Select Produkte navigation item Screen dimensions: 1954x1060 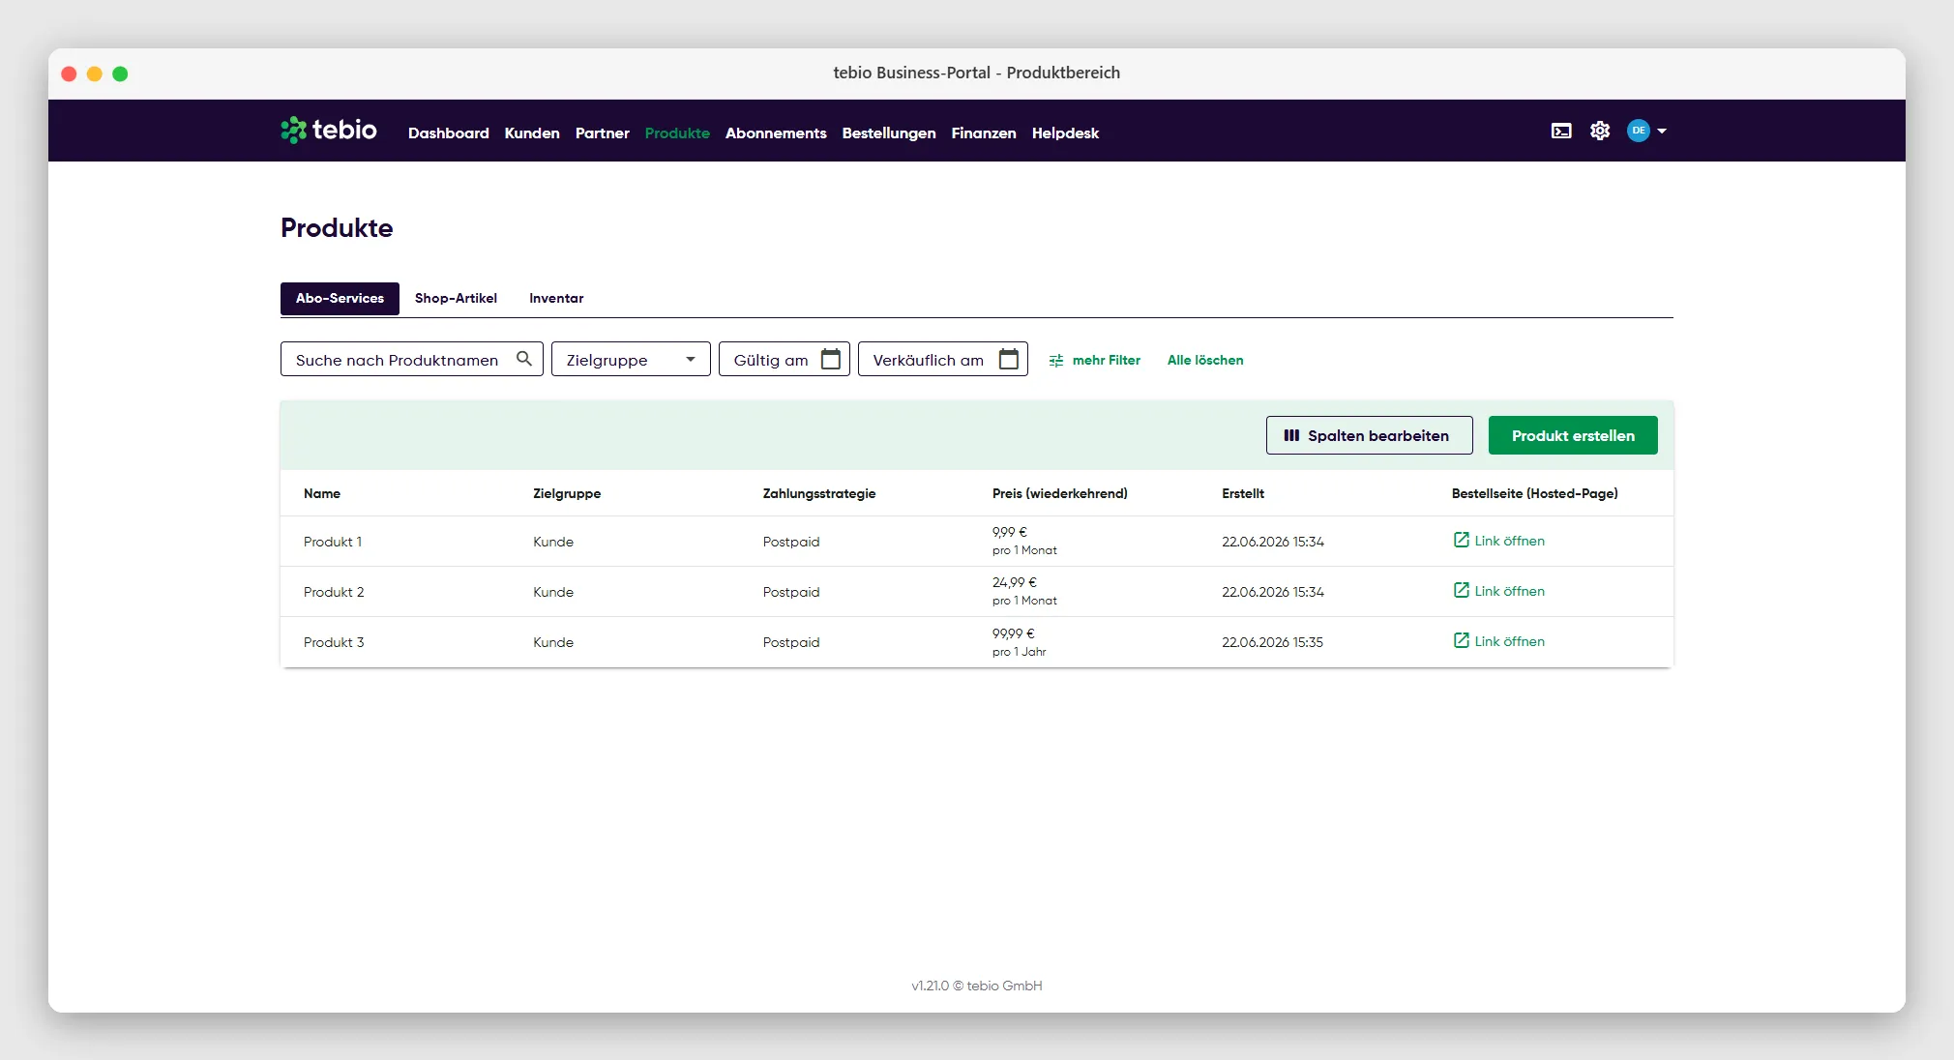click(x=677, y=132)
